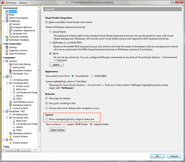
Task: Click the Completion Appearance icon
Action: click(10, 30)
